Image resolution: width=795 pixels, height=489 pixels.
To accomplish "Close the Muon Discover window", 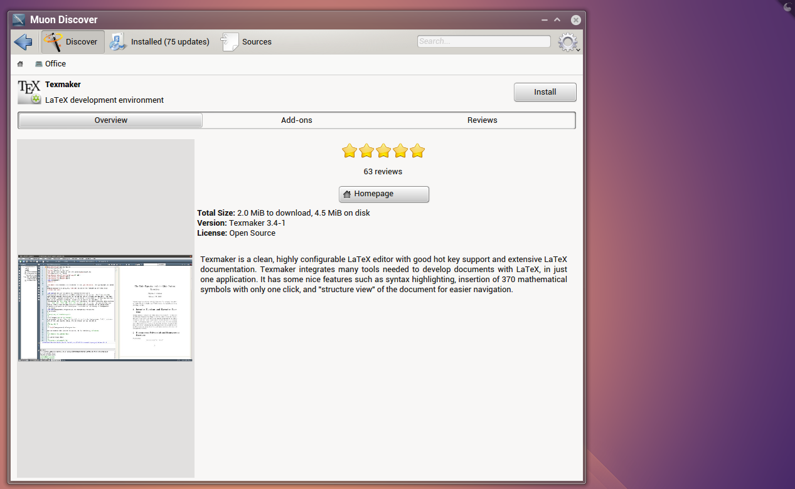I will [x=575, y=20].
